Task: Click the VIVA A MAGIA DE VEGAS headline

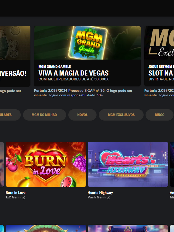Action: coord(74,73)
